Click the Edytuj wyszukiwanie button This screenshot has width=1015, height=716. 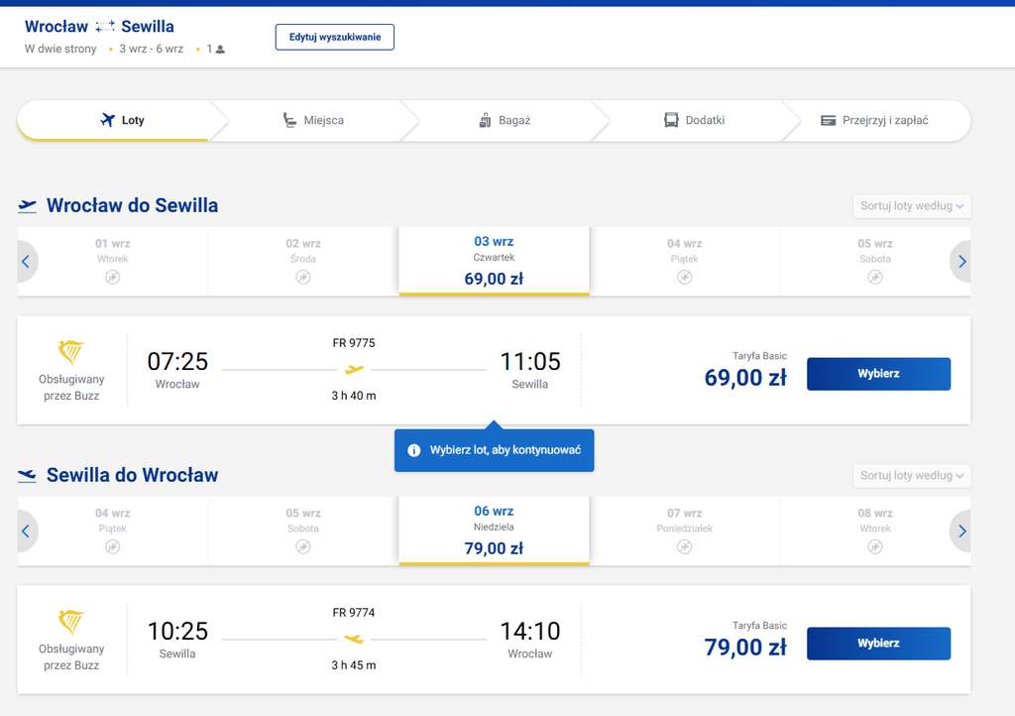click(335, 37)
